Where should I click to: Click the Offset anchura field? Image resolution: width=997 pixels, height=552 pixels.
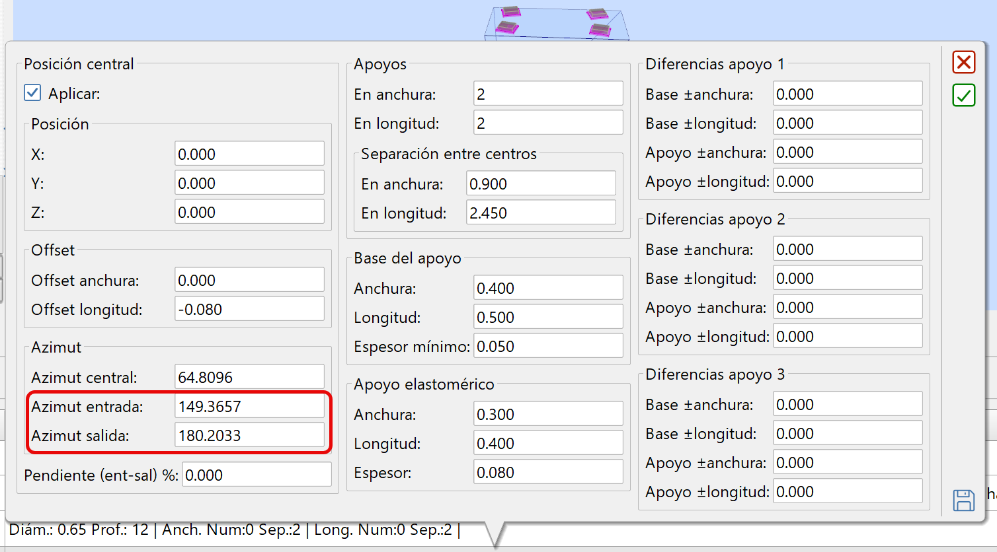(249, 281)
